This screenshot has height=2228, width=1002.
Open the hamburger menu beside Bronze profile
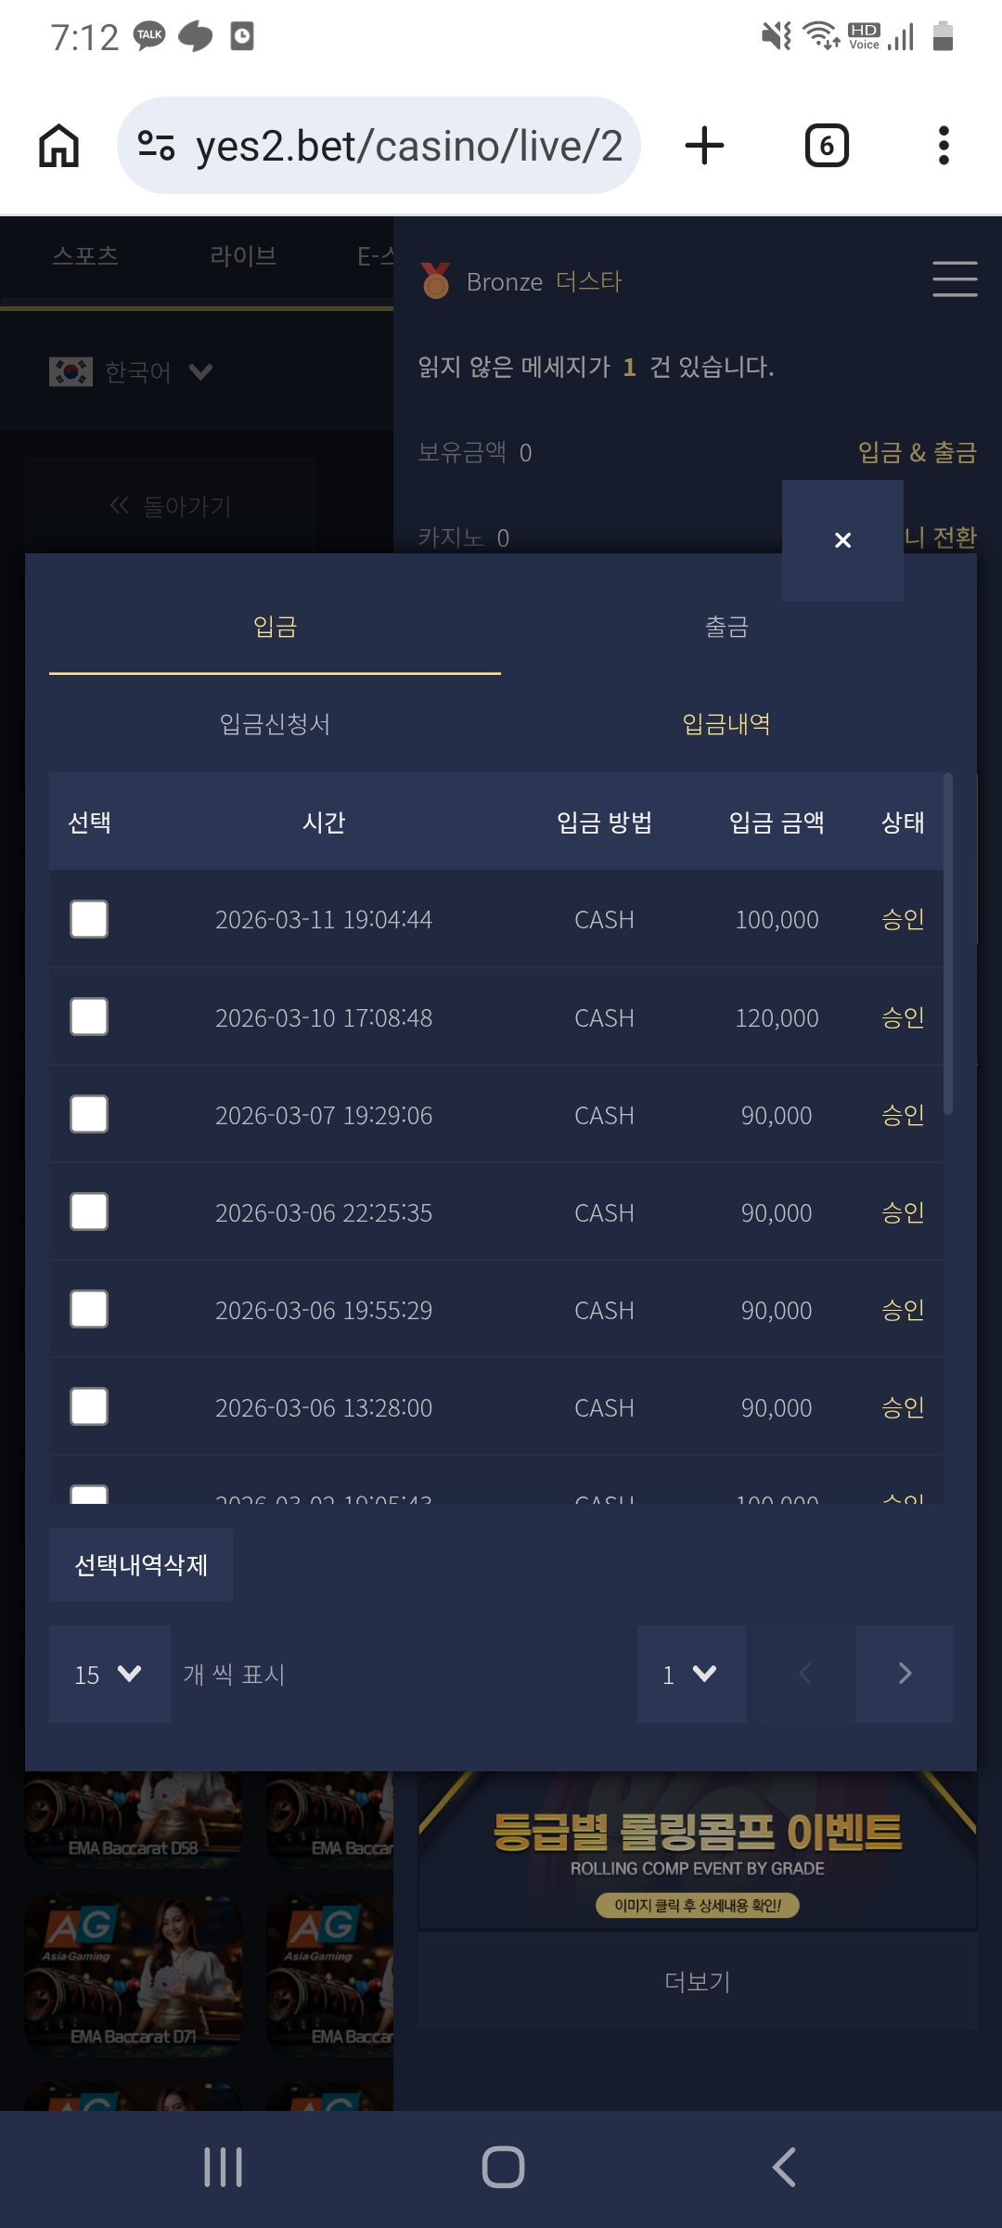(x=955, y=278)
